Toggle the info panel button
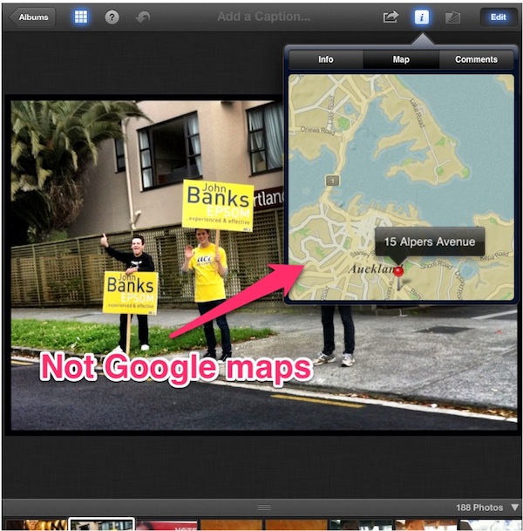Viewport: 523px width, 531px height. coord(421,17)
